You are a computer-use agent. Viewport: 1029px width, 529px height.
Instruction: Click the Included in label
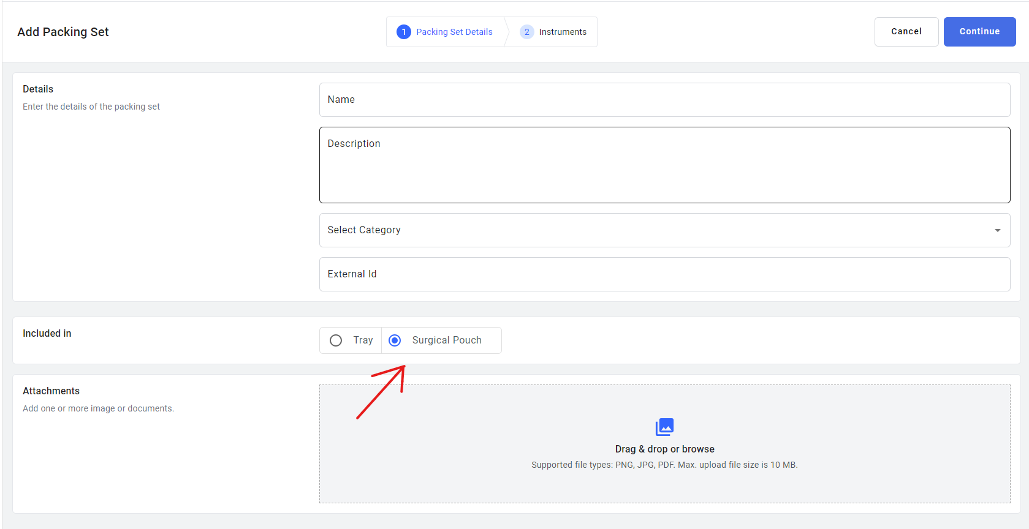tap(47, 333)
